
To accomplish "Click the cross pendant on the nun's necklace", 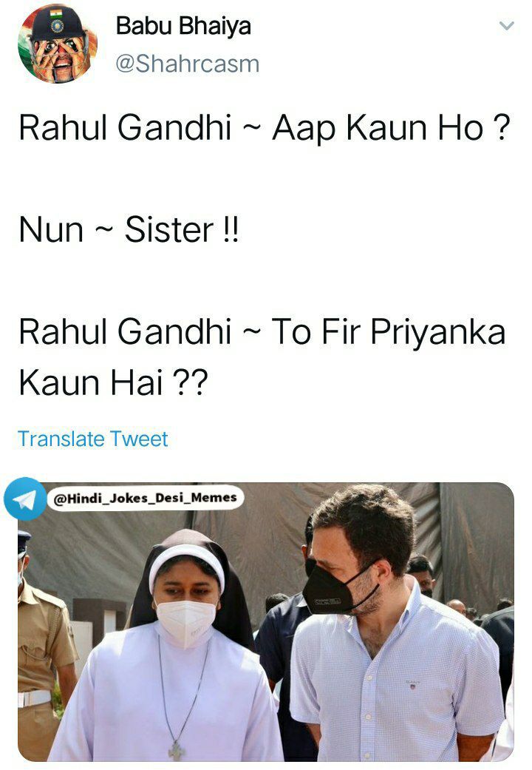I will (176, 750).
